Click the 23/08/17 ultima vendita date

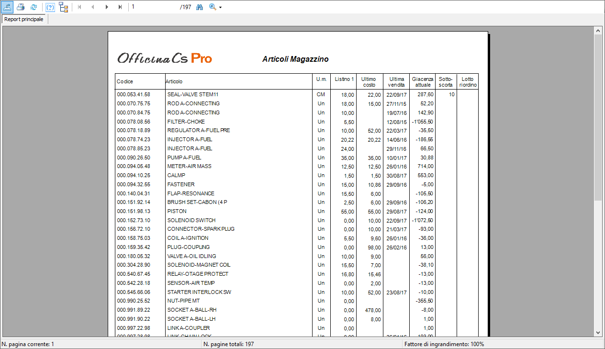[396, 293]
